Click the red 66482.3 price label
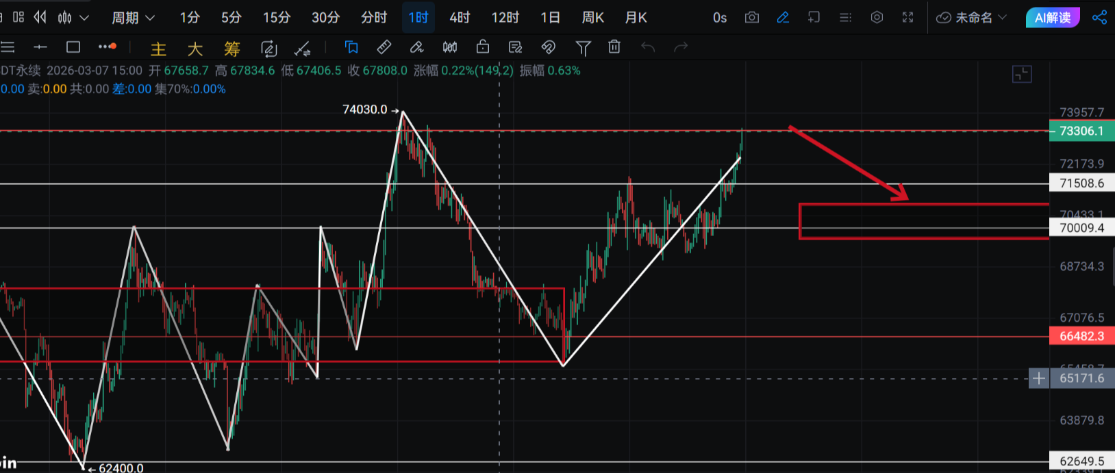Viewport: 1115px width, 473px height. coord(1081,336)
